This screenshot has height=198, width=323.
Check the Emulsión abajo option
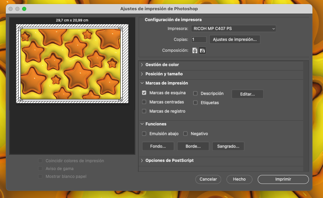point(144,134)
